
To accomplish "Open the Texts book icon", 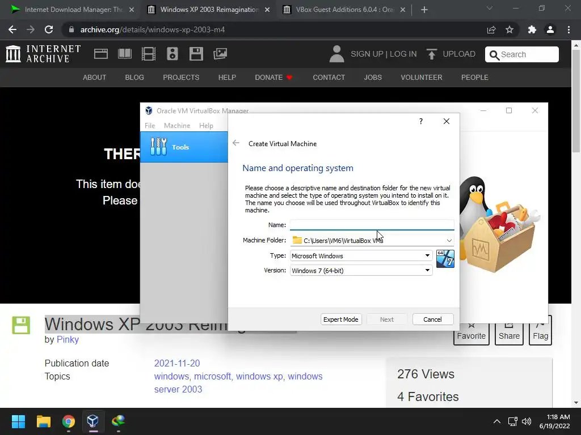I will [x=124, y=54].
